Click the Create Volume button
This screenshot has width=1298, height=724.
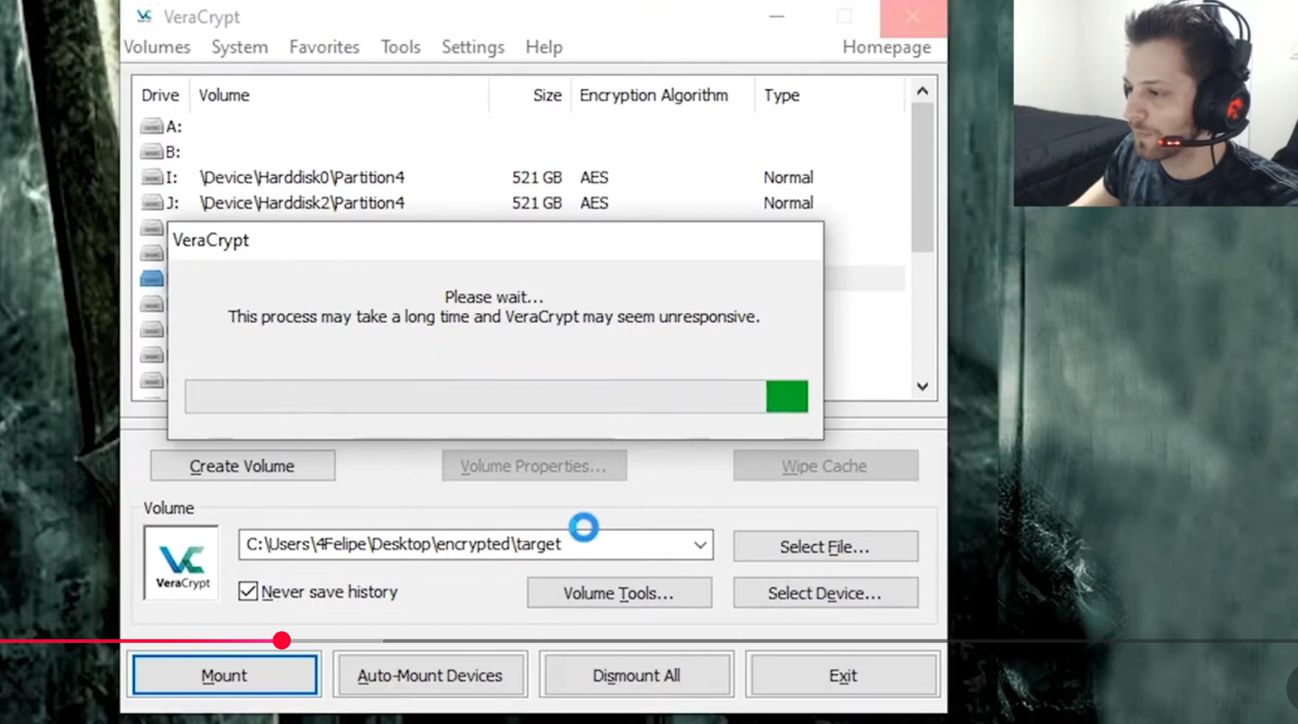tap(242, 466)
